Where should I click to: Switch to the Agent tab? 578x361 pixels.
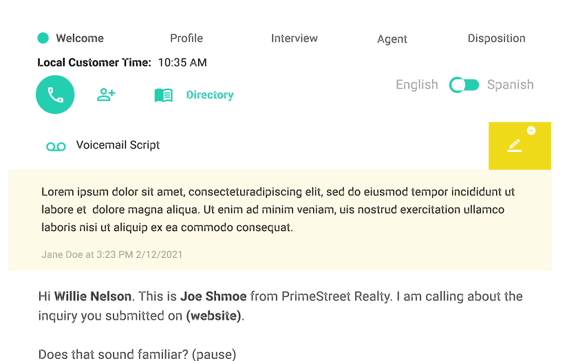[x=392, y=39]
